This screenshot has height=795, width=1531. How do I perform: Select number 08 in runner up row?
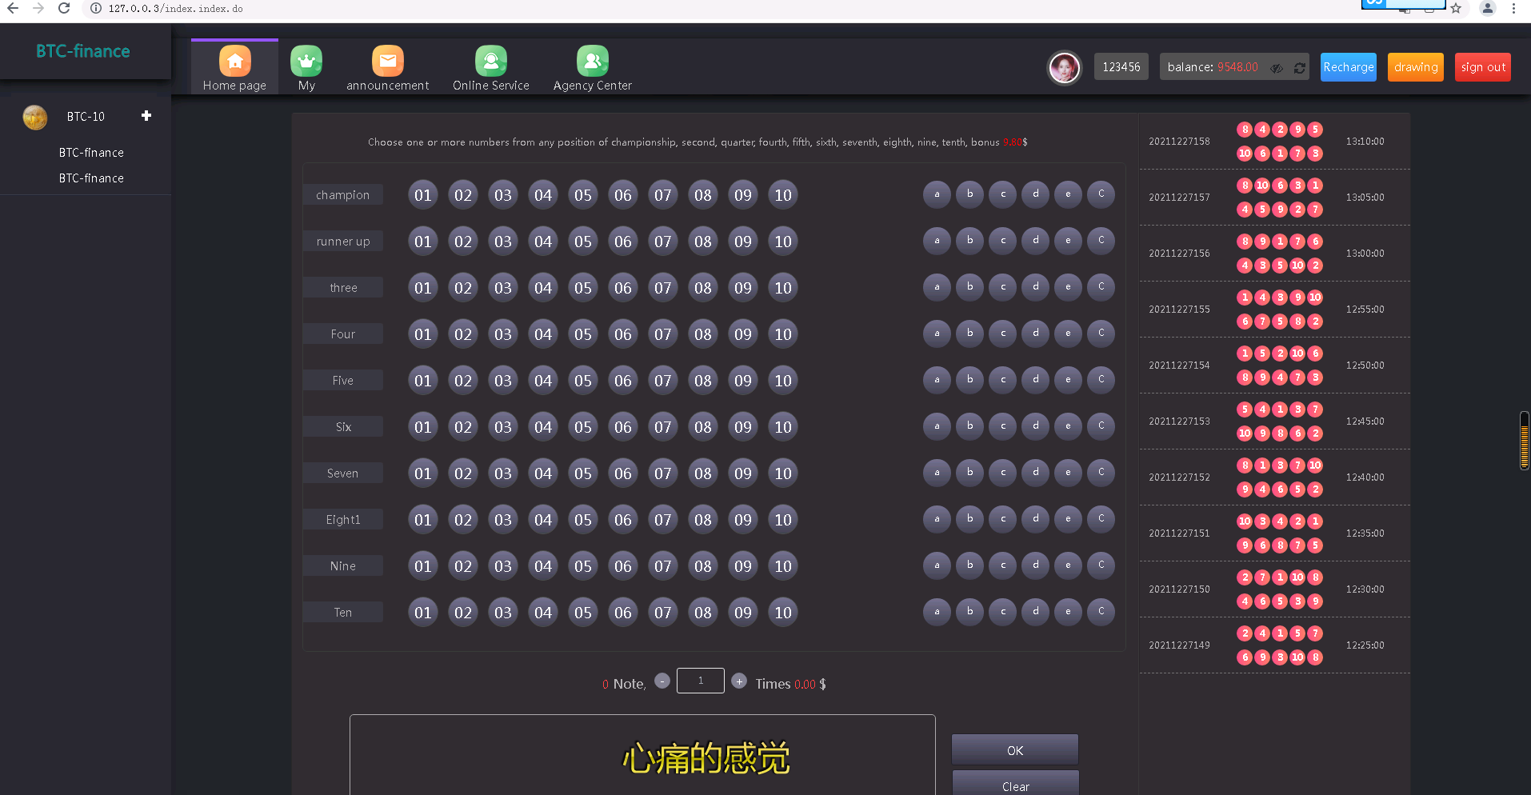click(703, 242)
